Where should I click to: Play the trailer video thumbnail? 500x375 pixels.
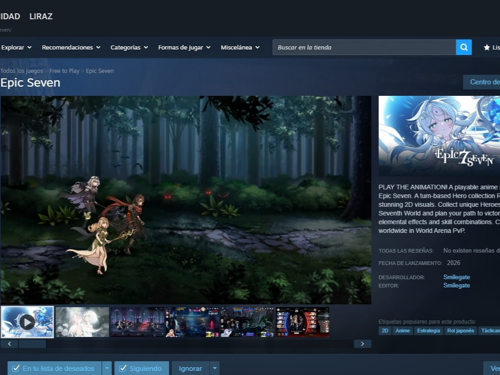point(27,322)
